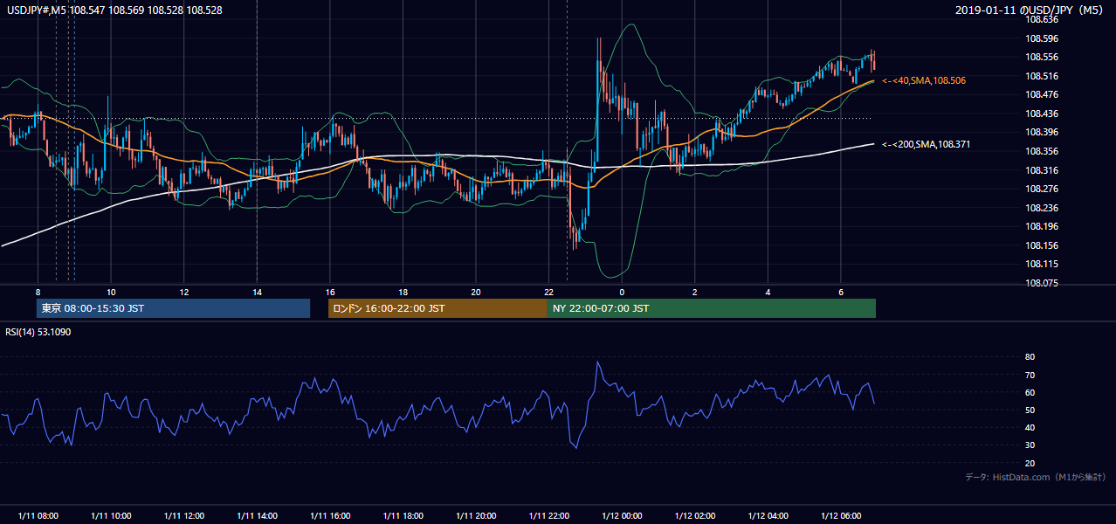Click the 1/11 14:00 bottom time label
Viewport: 1116px width, 524px height.
[257, 516]
